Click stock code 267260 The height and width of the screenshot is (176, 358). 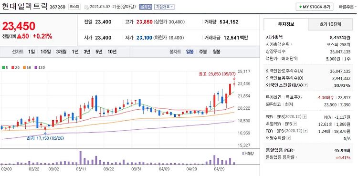point(58,7)
